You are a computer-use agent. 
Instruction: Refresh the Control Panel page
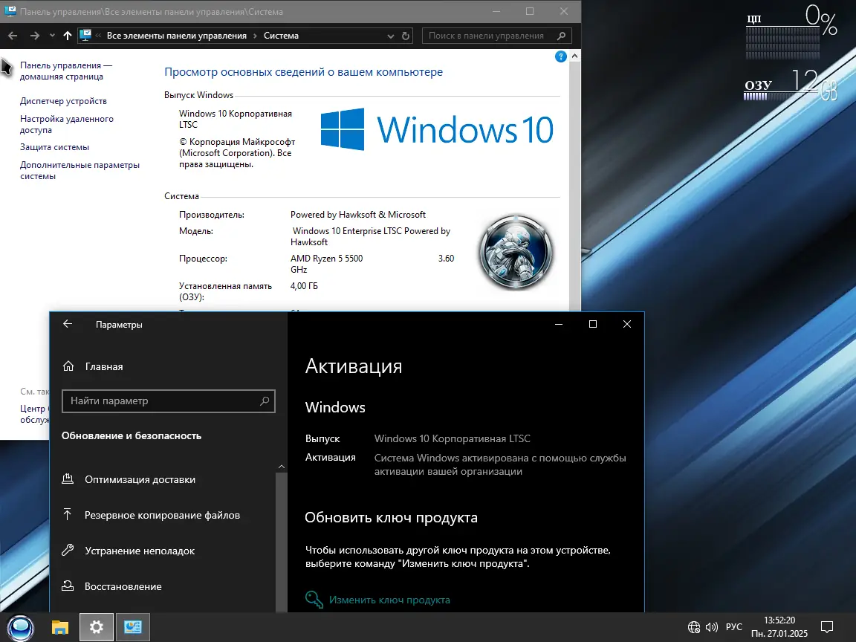click(x=406, y=36)
